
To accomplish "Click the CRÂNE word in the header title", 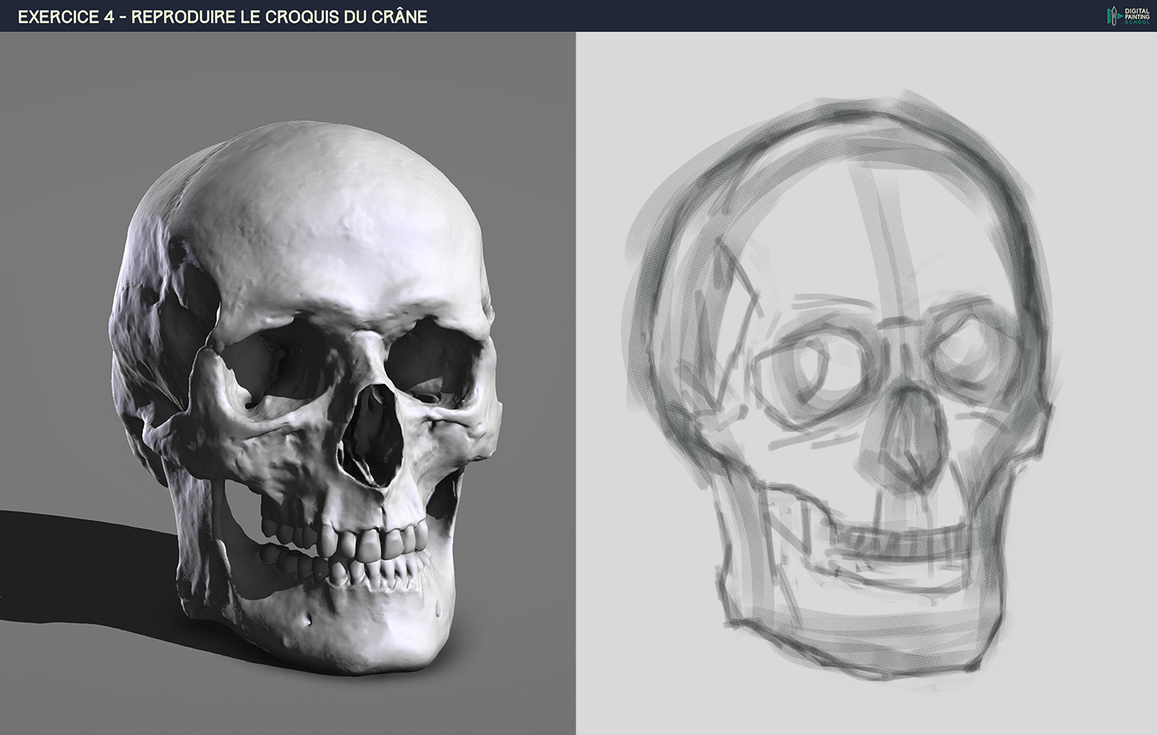I will pyautogui.click(x=402, y=15).
